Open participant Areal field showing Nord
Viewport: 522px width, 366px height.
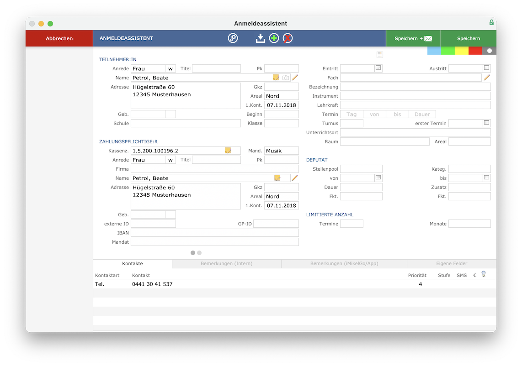tap(281, 96)
